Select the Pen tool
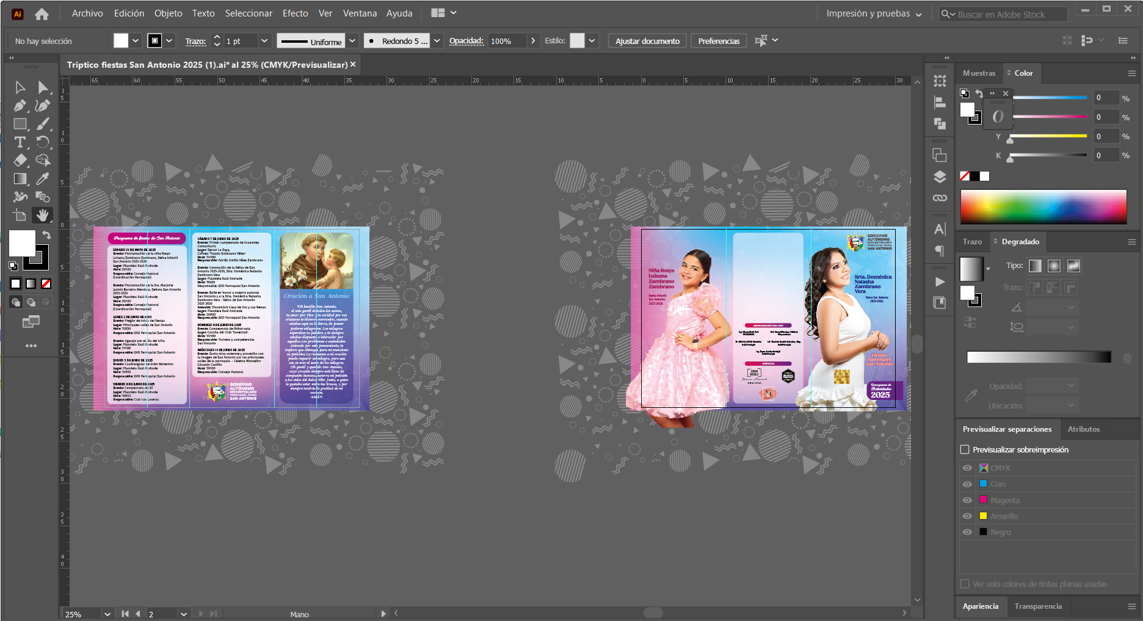Screen dimensions: 1143x621 pyautogui.click(x=20, y=106)
